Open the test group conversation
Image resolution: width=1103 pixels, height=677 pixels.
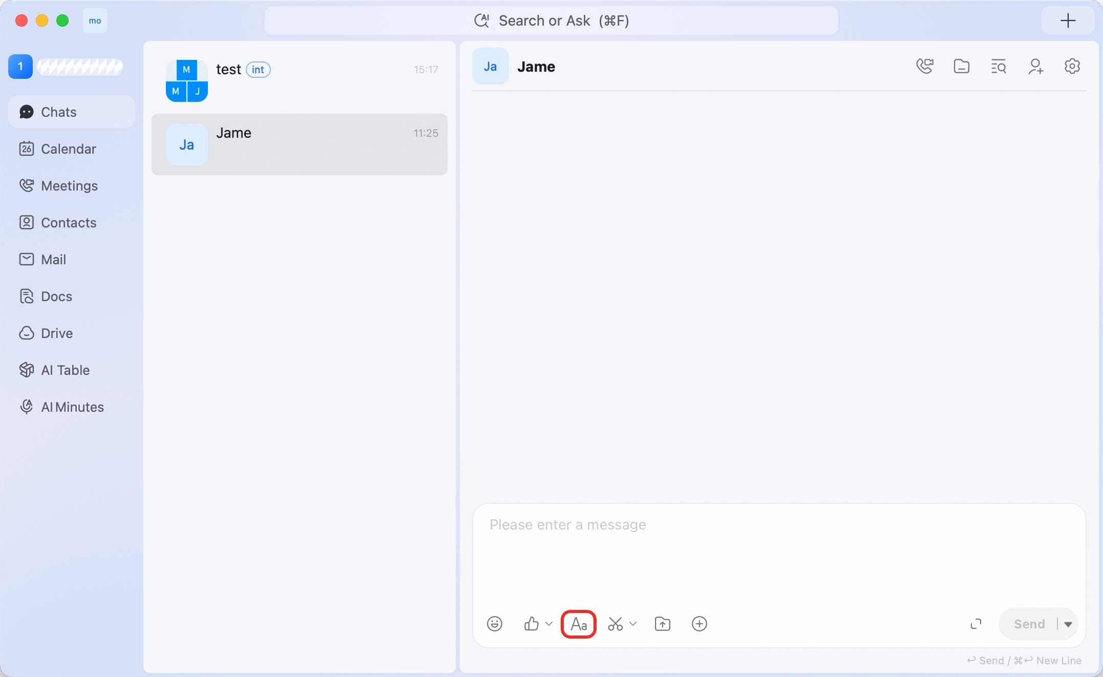pos(300,80)
